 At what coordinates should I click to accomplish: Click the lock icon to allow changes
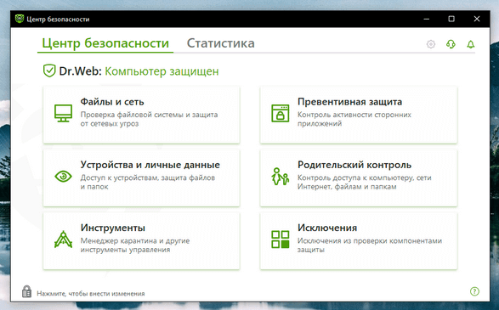[26, 291]
